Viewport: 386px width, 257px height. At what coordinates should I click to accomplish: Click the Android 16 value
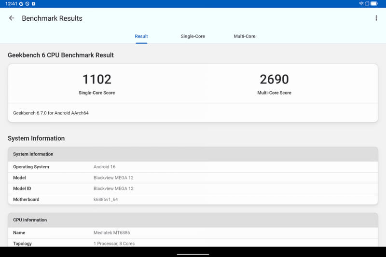click(104, 167)
